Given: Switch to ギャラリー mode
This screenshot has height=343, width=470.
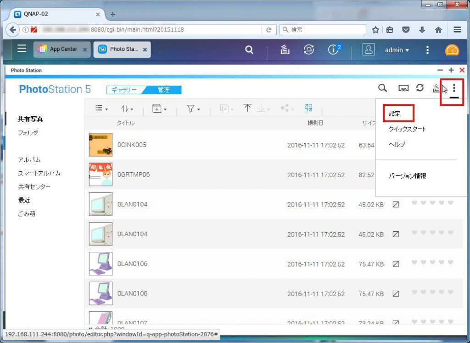Looking at the screenshot, I should pyautogui.click(x=124, y=90).
